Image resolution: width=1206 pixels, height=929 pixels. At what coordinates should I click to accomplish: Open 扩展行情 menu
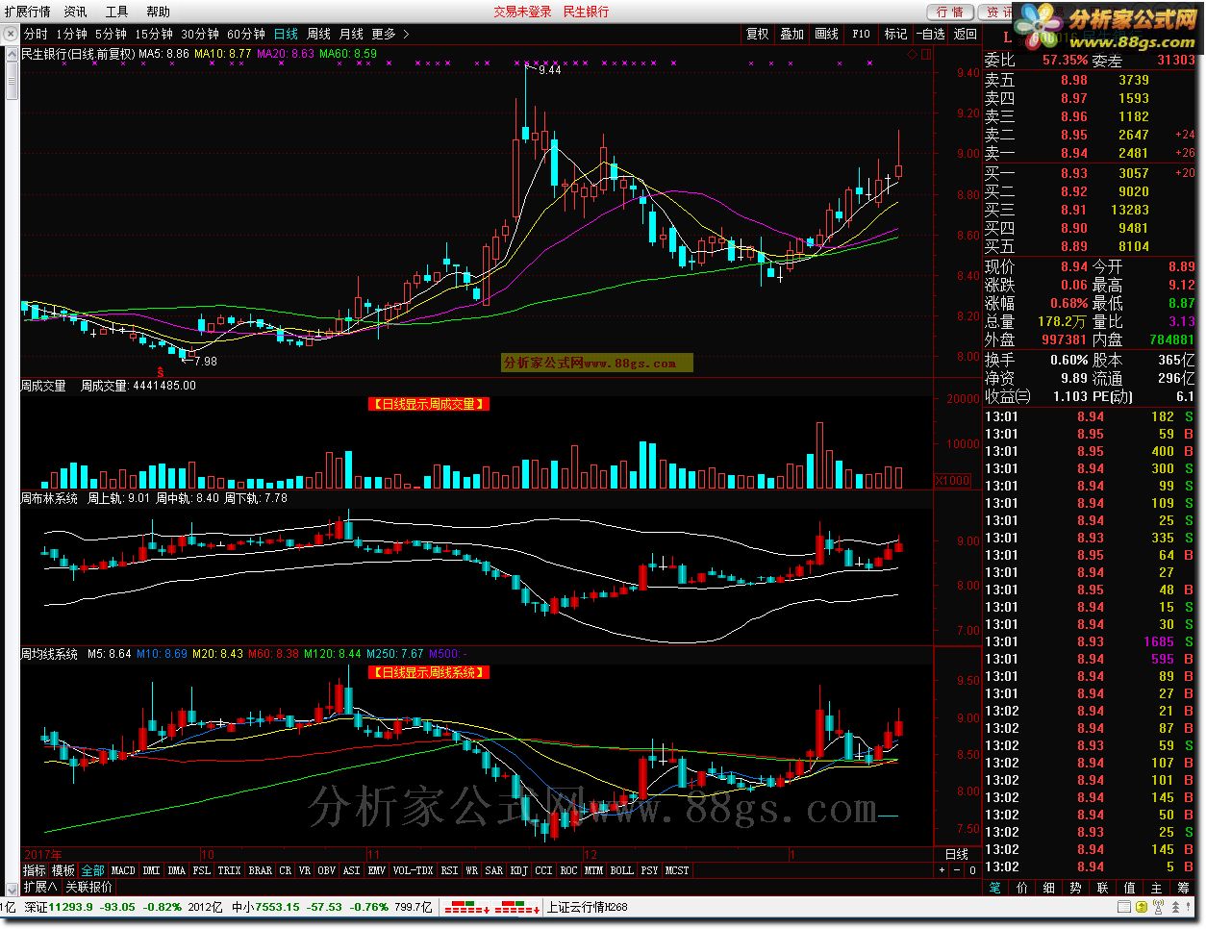[27, 12]
